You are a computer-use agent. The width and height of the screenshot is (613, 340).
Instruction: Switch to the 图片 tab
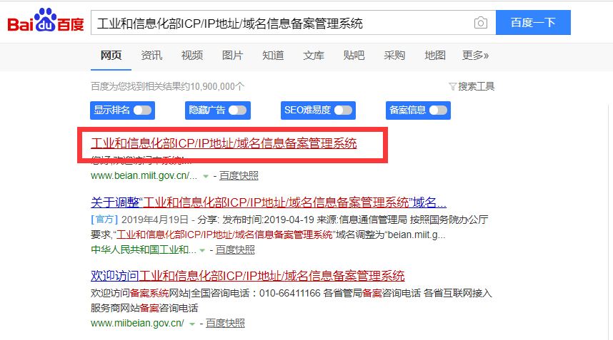233,56
